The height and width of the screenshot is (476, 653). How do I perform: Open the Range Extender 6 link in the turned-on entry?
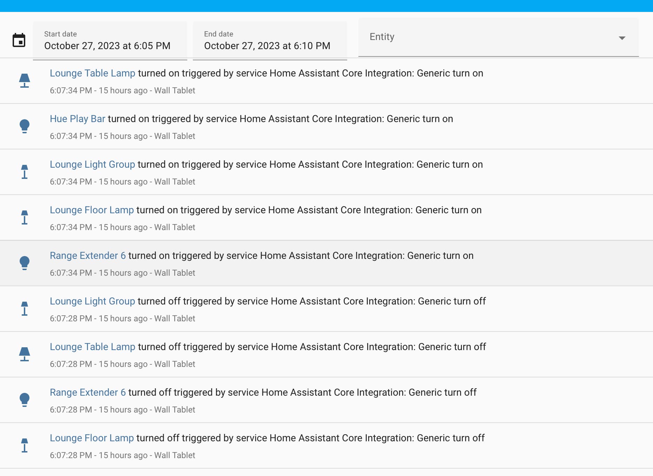(x=88, y=256)
